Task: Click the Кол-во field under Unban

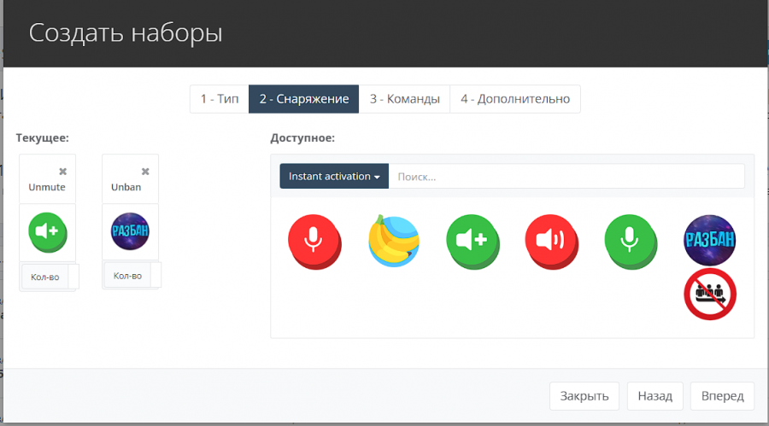Action: coord(127,276)
